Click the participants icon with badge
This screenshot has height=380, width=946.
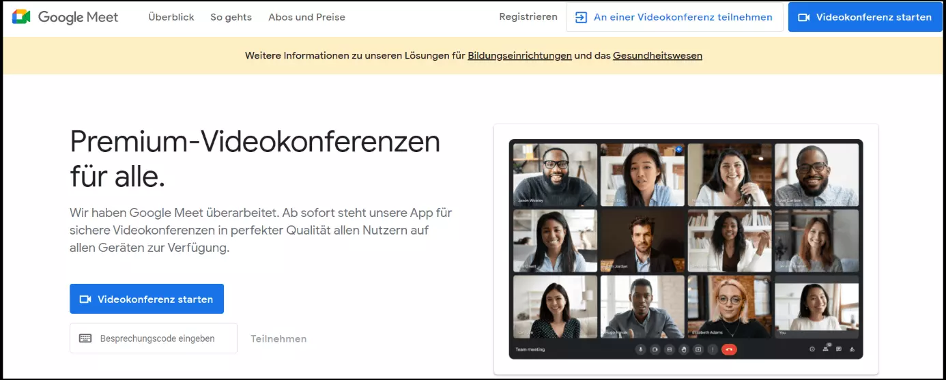[826, 348]
